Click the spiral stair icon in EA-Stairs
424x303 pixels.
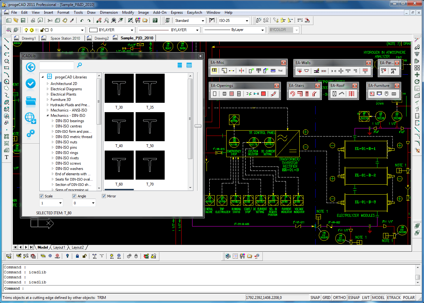[x=293, y=94]
